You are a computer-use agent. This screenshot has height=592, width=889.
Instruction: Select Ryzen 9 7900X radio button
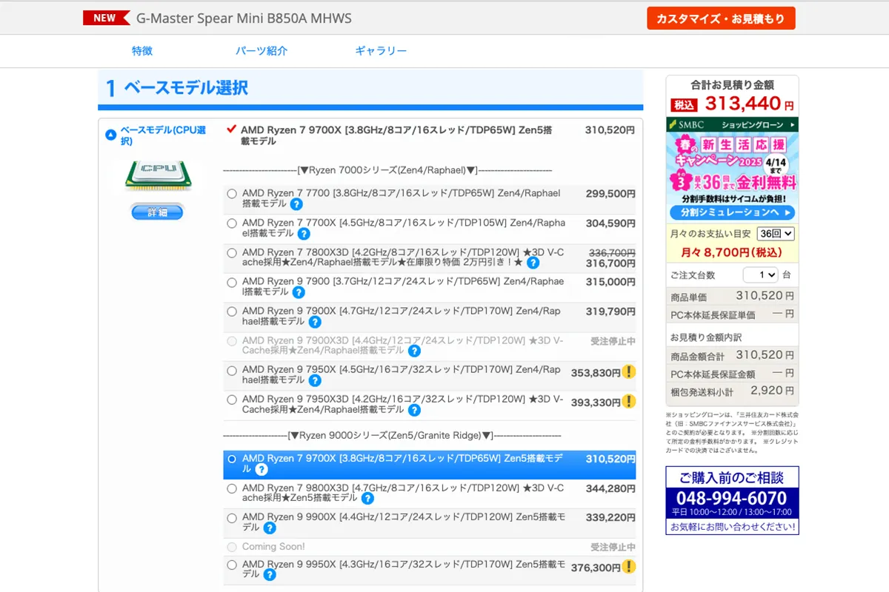[233, 312]
